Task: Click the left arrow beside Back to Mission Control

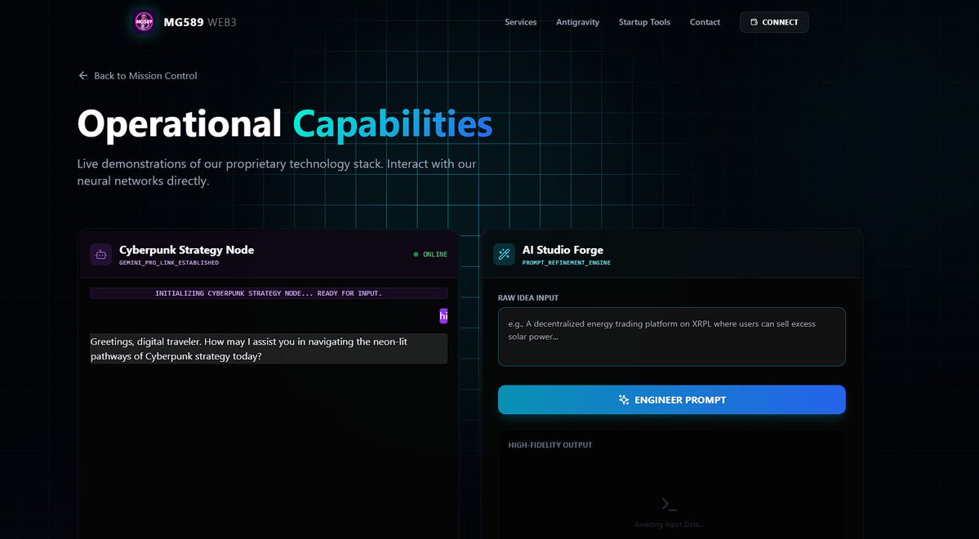Action: [83, 76]
